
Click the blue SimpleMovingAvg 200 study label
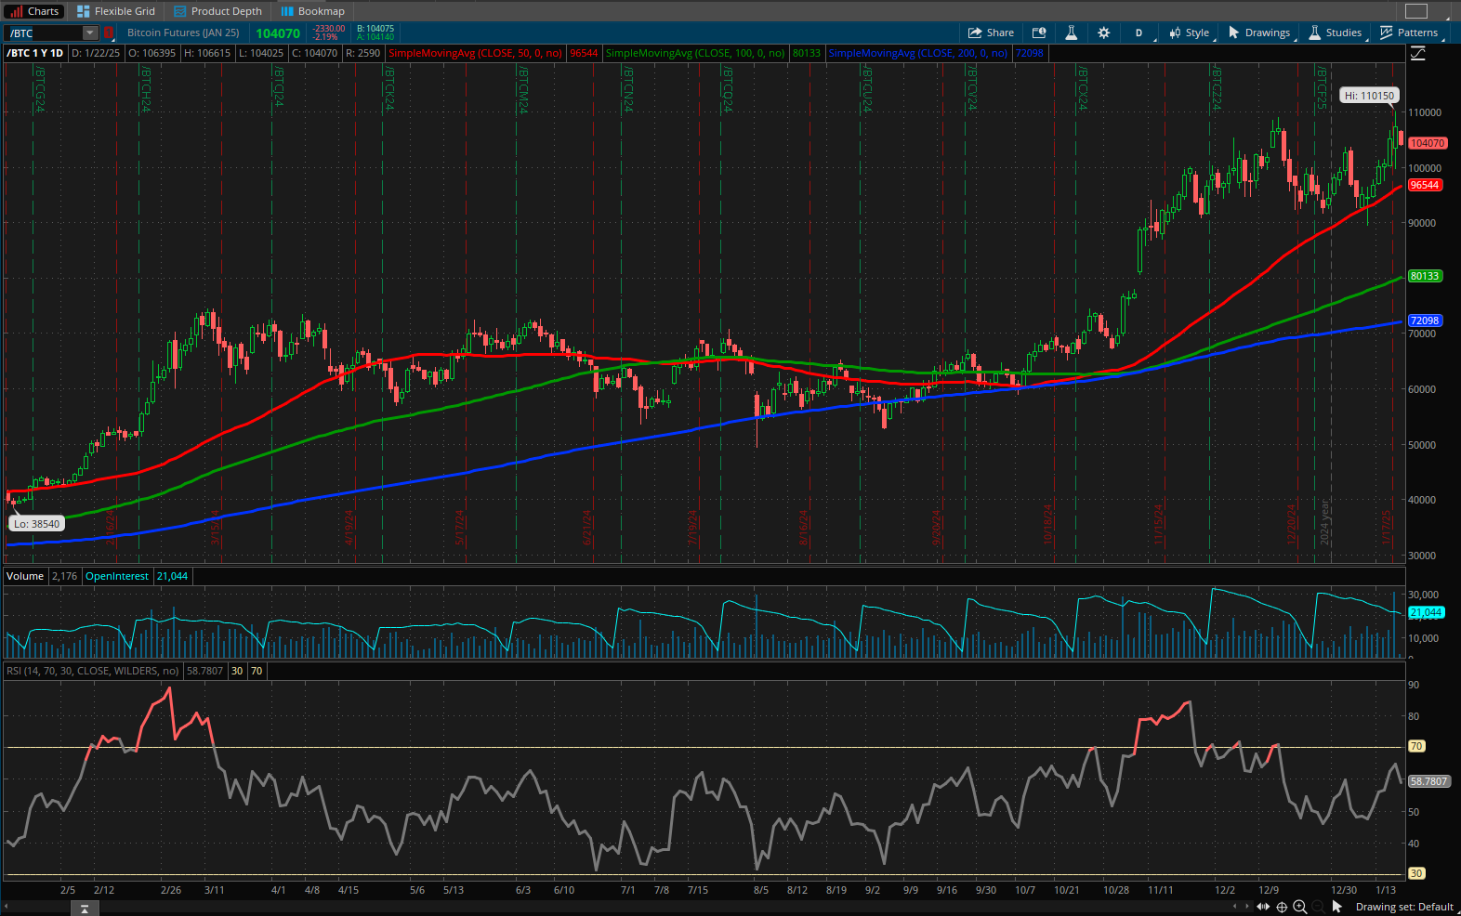click(918, 53)
